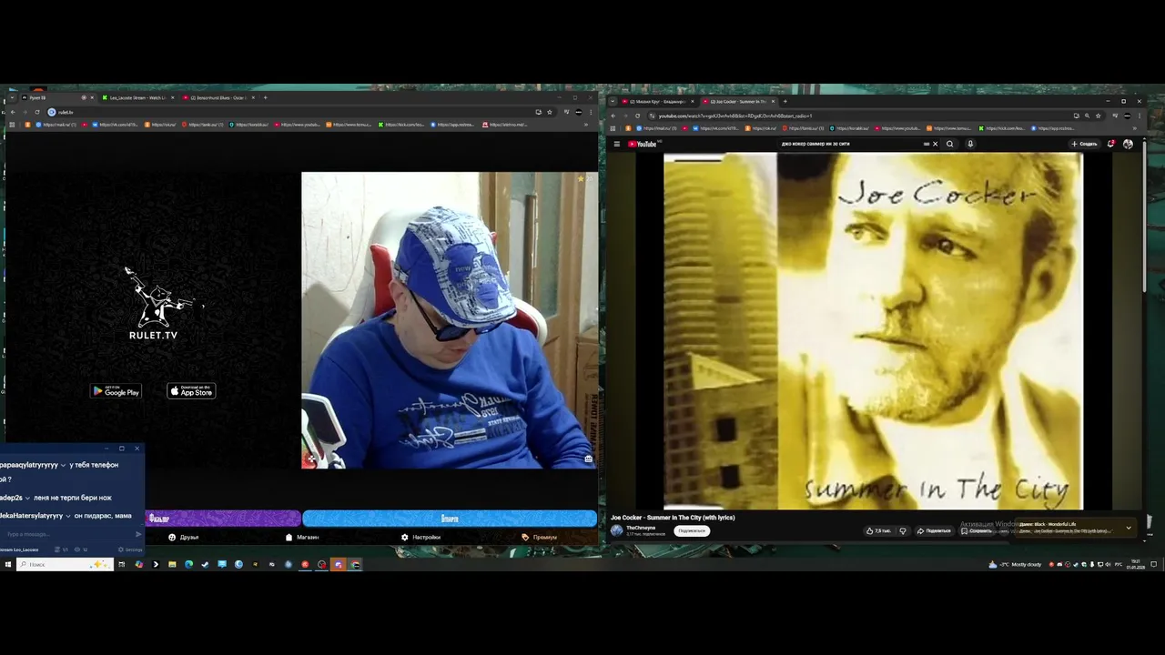Click the star icon on webcam video

[581, 179]
